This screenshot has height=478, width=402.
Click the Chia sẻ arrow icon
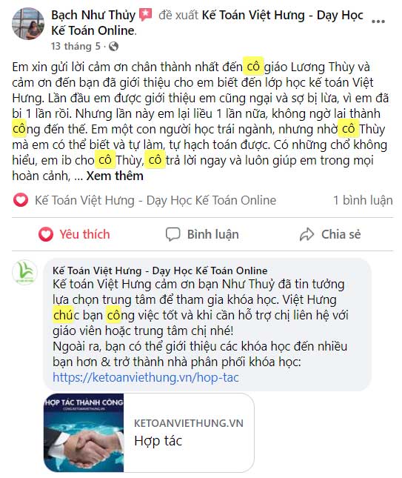(x=306, y=234)
